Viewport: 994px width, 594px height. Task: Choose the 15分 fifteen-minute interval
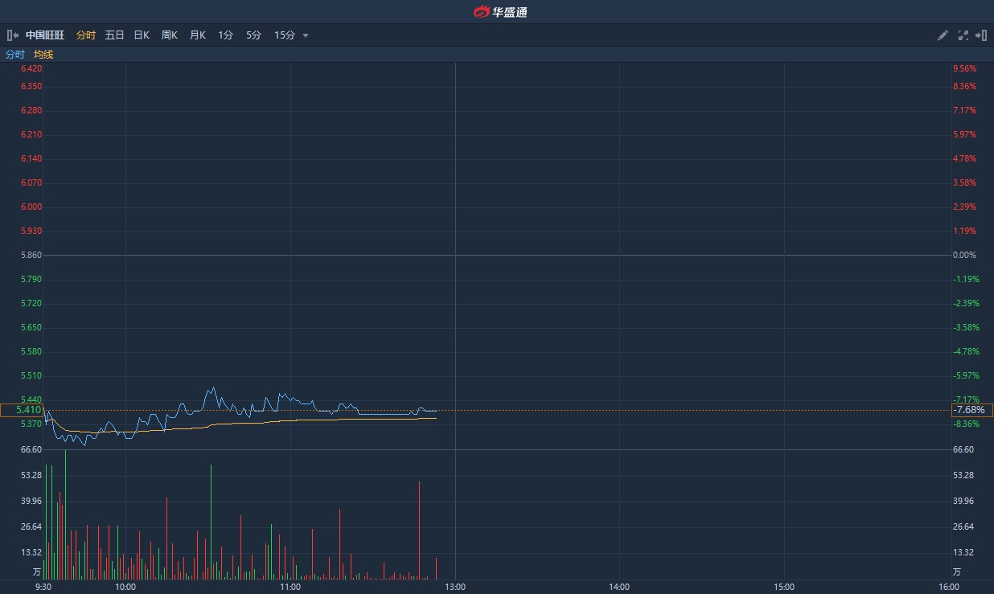pos(285,35)
